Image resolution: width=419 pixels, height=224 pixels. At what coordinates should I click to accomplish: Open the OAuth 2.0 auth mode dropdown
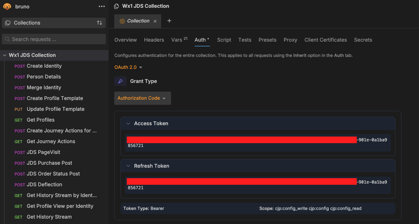128,67
